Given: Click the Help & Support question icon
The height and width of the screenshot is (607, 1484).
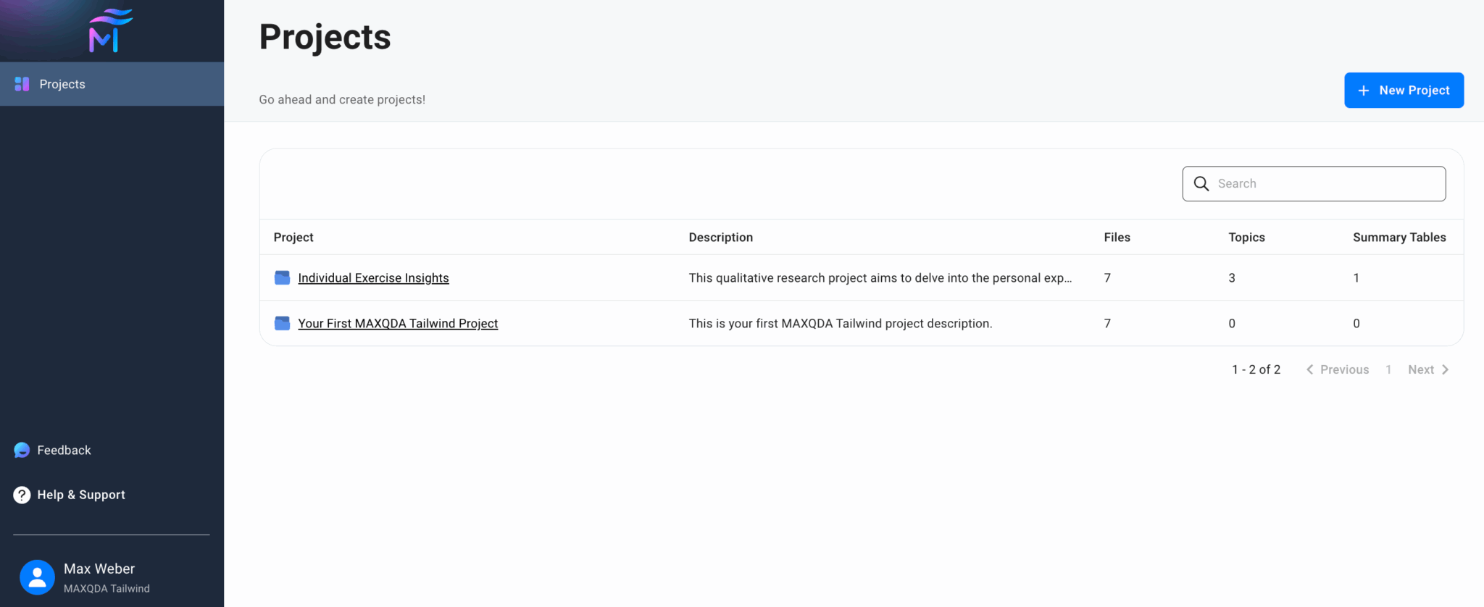Looking at the screenshot, I should coord(22,495).
